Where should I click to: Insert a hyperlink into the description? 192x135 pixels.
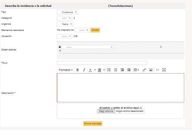(x=144, y=70)
